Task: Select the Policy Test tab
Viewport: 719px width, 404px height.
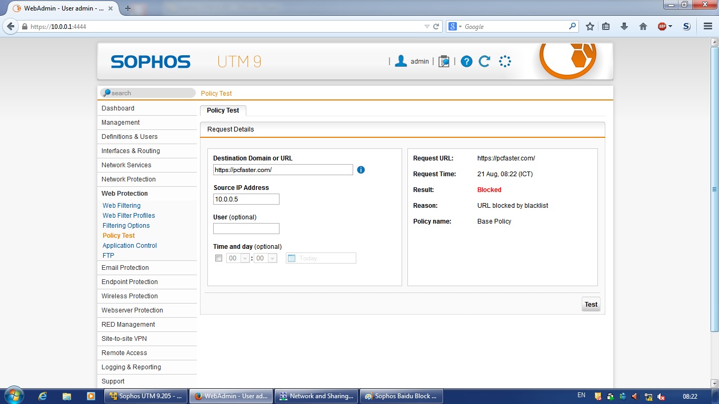Action: (x=223, y=110)
